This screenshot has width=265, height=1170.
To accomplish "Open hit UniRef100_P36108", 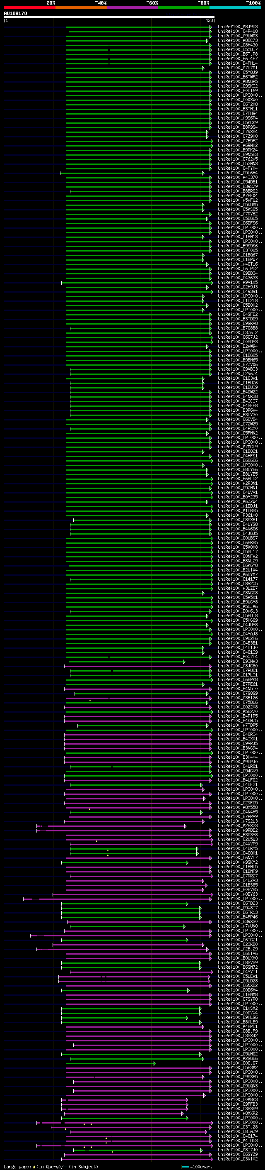I will pyautogui.click(x=238, y=515).
